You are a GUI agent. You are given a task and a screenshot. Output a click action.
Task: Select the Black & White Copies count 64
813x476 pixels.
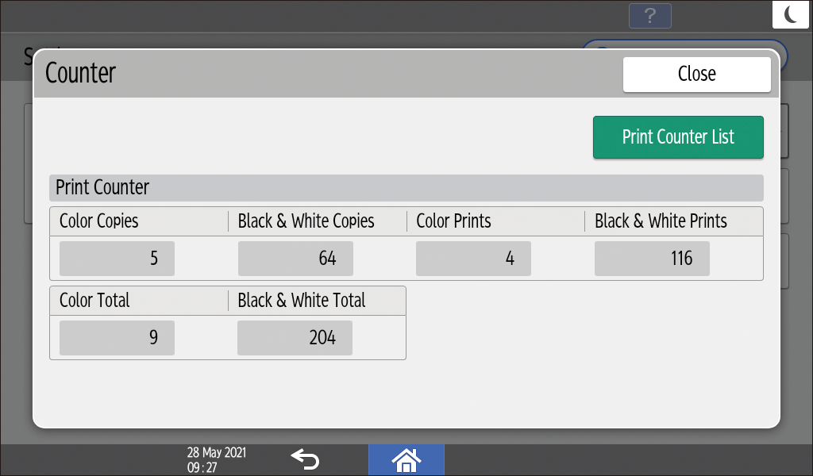click(x=295, y=259)
